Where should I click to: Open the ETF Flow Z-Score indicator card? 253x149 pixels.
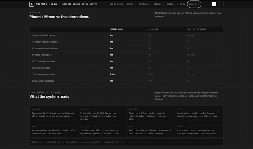point(102,130)
